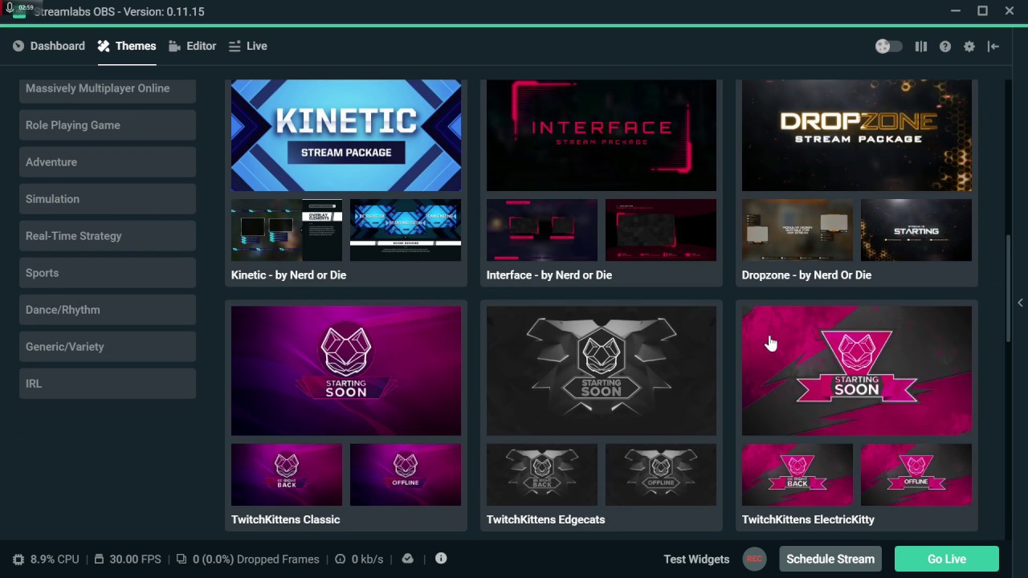
Task: Click TwitchKittens Classic Be Right Back thumbnail
Action: (287, 474)
